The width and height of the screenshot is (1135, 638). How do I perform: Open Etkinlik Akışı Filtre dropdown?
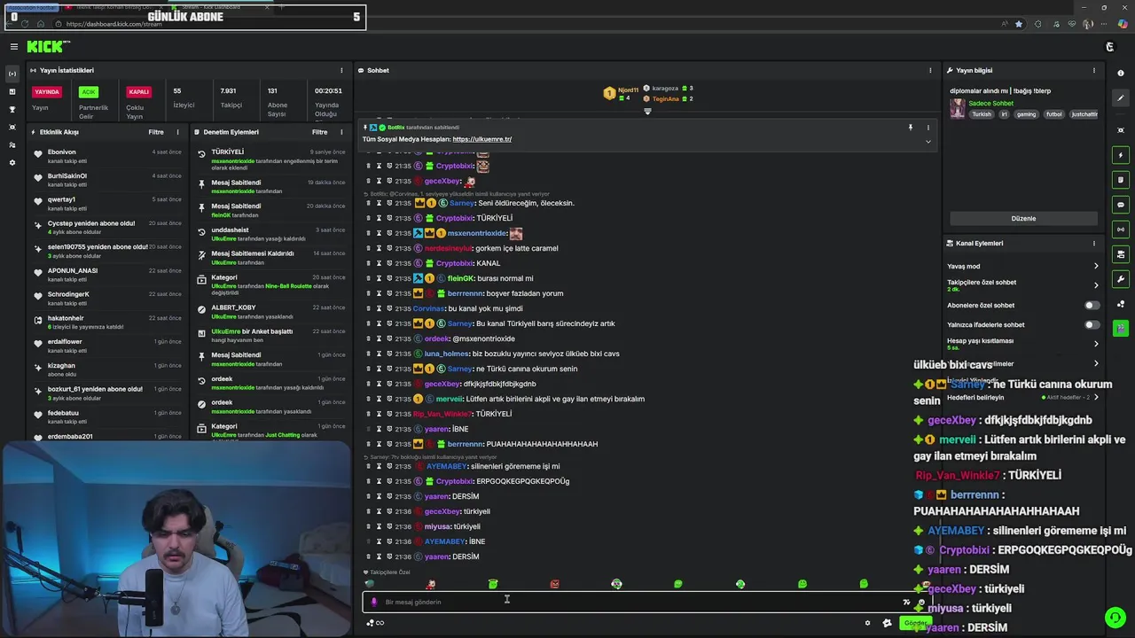tap(156, 132)
